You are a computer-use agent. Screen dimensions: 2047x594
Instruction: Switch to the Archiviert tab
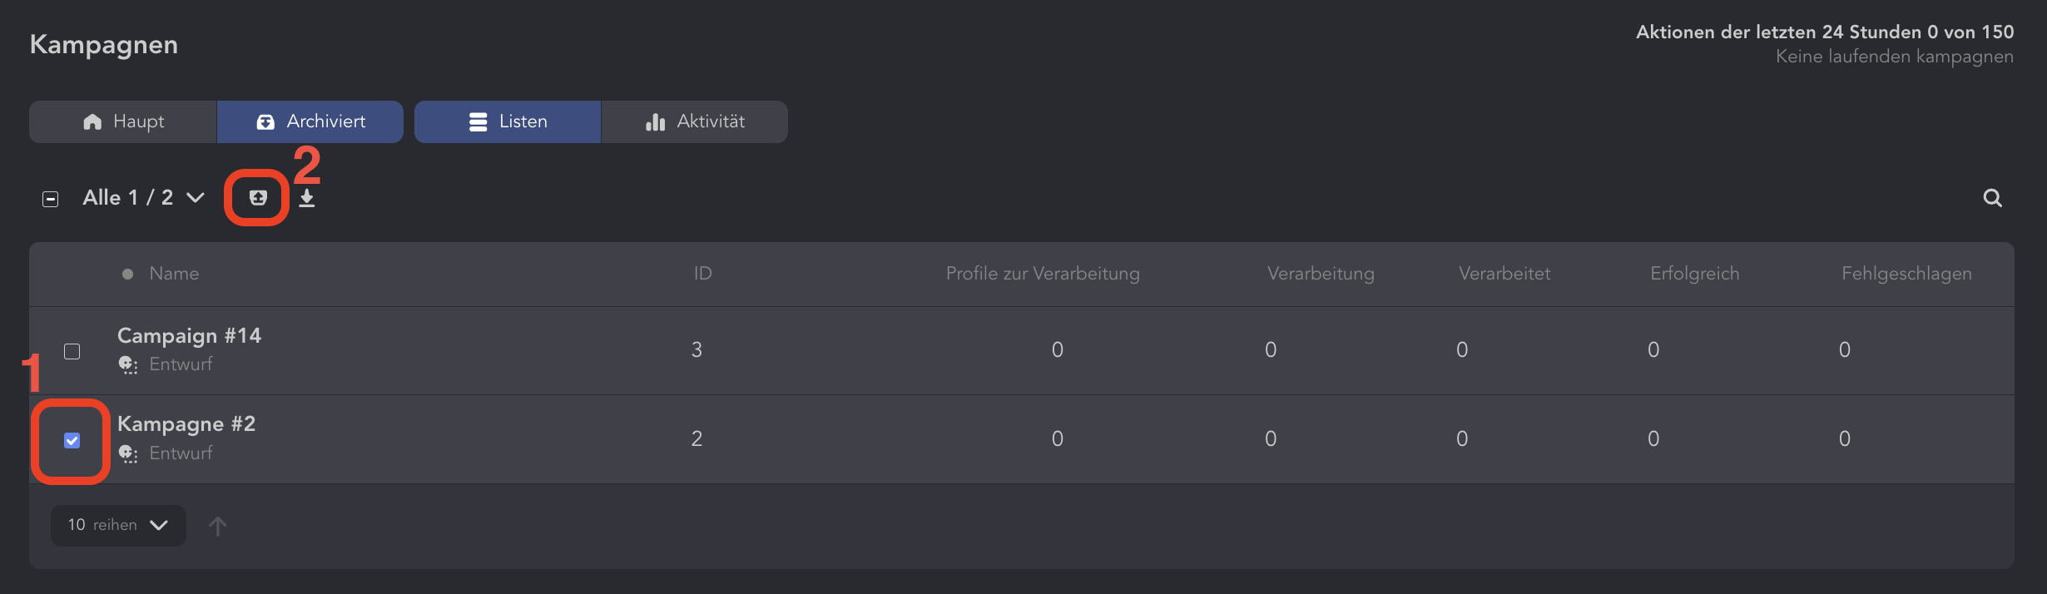[310, 121]
